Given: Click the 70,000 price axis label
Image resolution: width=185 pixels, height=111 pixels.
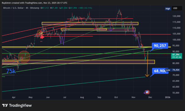Looking at the screenshot, I should coord(176,75).
